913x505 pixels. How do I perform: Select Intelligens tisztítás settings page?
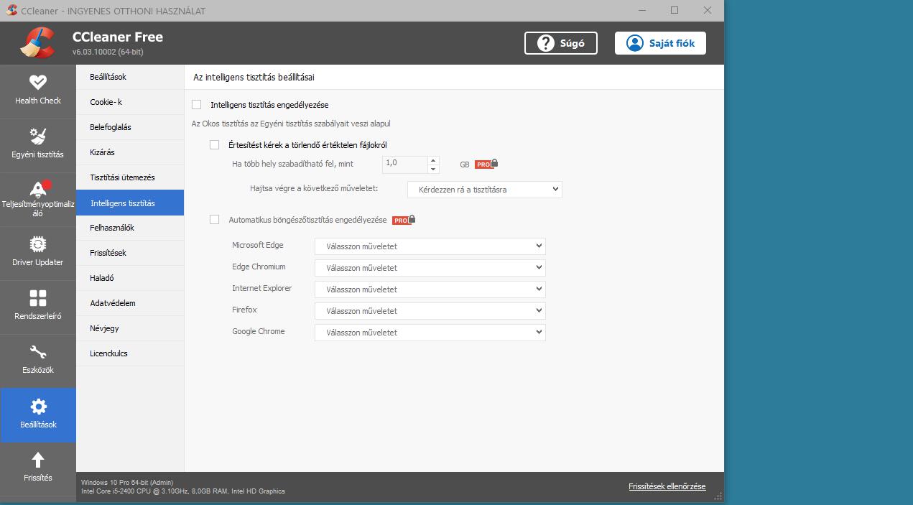[x=130, y=203]
